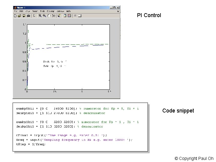216x162 pixels.
Task: Maximize the Figure 1 window
Action: point(114,8)
